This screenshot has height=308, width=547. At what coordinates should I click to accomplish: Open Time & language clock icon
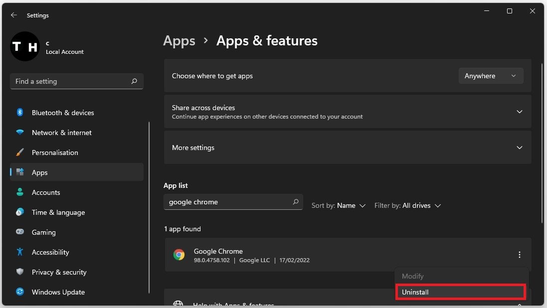[x=20, y=212]
